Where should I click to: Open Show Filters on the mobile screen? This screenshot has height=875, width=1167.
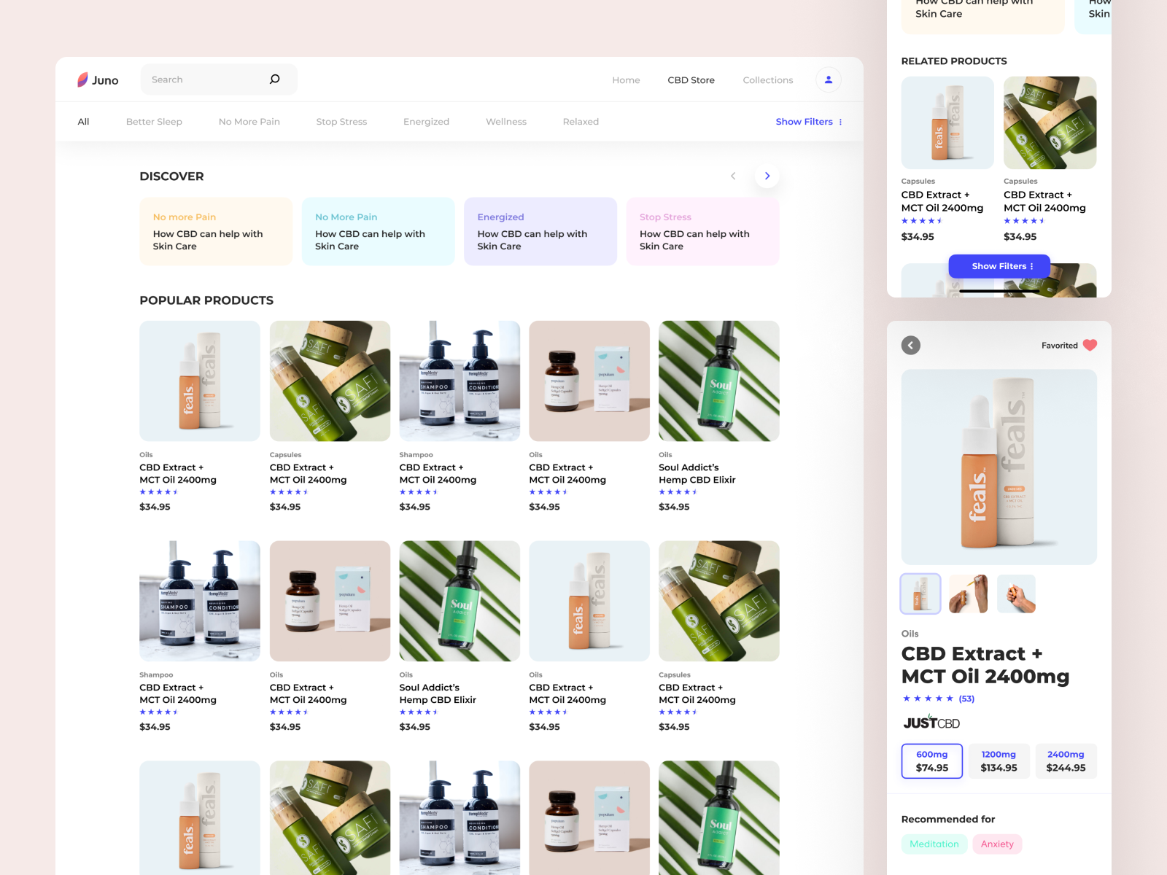999,266
